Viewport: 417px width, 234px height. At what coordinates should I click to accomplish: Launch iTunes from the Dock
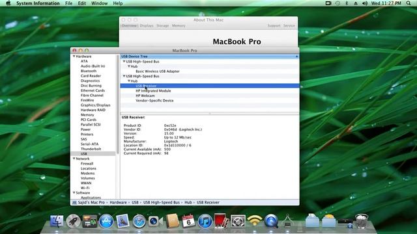[205, 221]
